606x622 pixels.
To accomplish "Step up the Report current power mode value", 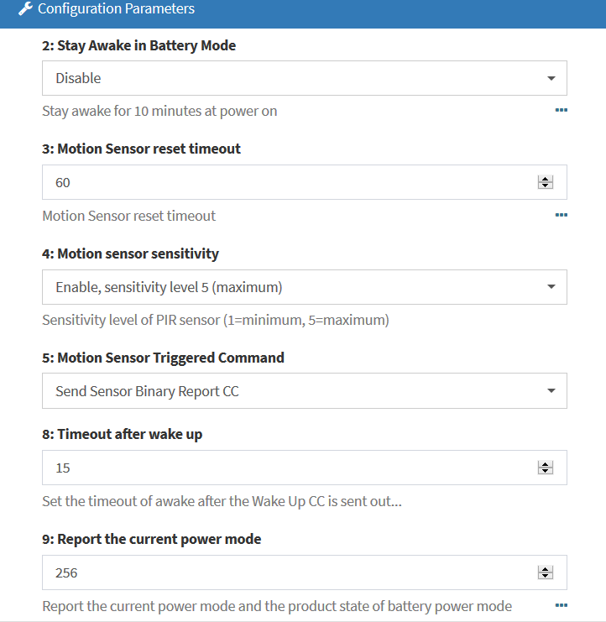I will click(546, 569).
